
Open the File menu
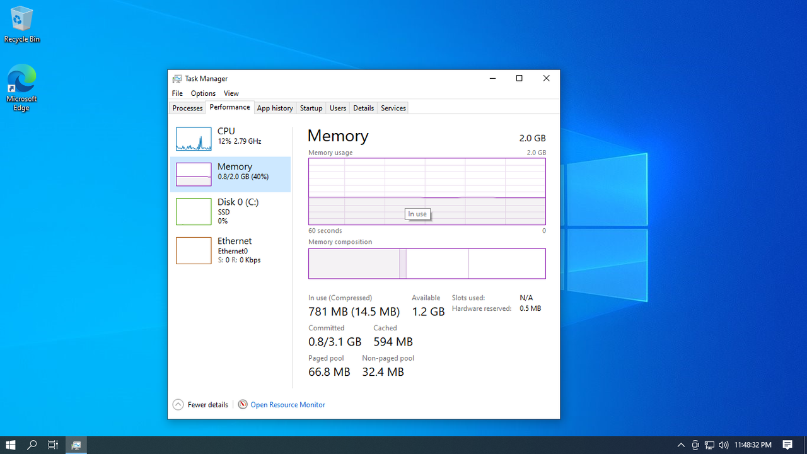(x=177, y=93)
